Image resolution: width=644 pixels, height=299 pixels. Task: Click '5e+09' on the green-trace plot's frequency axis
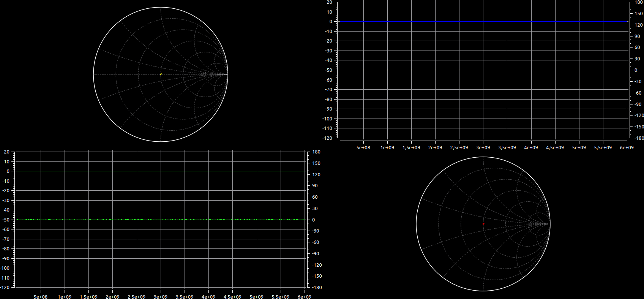coord(256,297)
